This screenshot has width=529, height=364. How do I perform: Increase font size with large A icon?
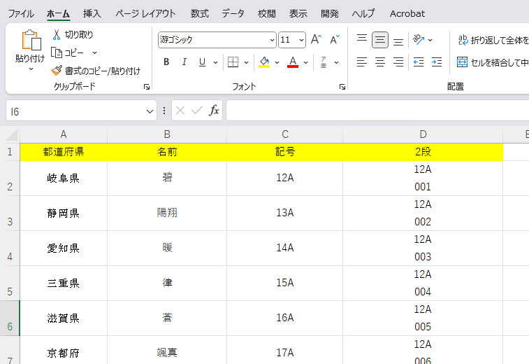click(316, 40)
